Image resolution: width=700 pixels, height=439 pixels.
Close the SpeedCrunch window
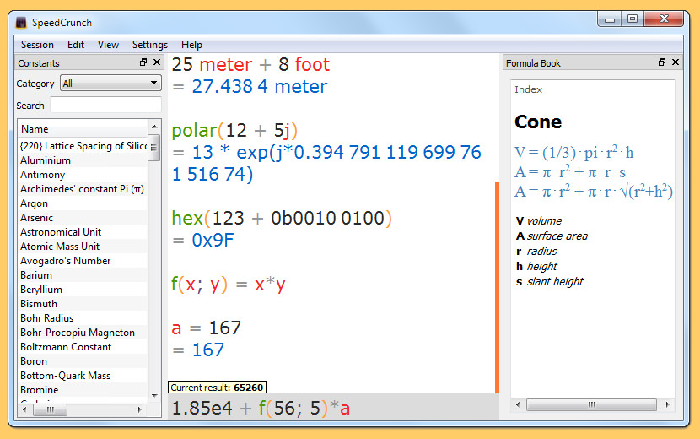[x=664, y=19]
